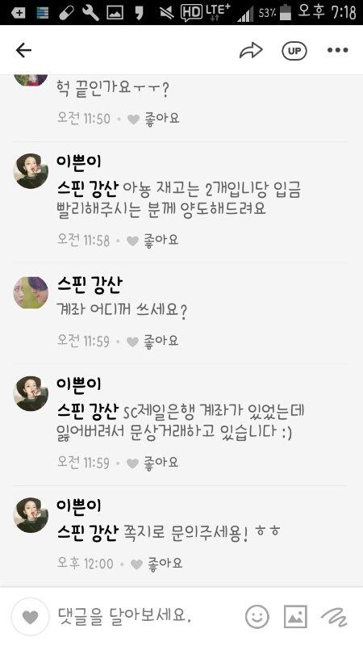Tap 스핀 강산 mention in 쪽지로 문의주세용 reply
Image resolution: width=363 pixels, height=646 pixels.
[87, 532]
